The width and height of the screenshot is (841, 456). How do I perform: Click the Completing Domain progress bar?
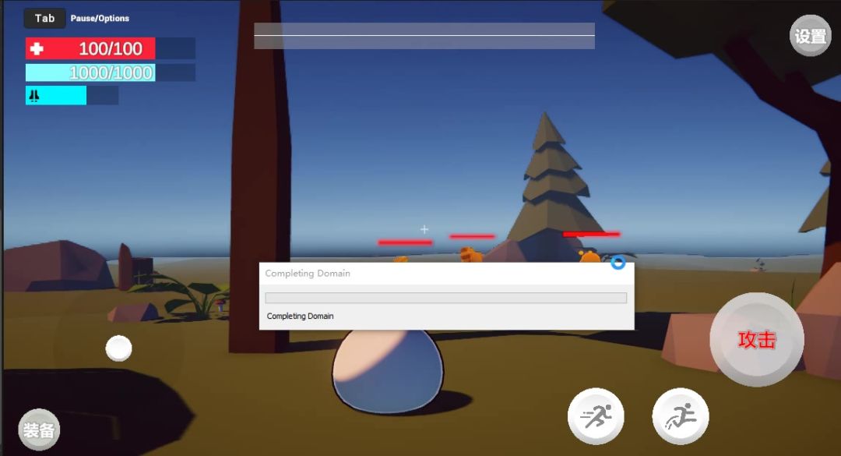[x=445, y=298]
